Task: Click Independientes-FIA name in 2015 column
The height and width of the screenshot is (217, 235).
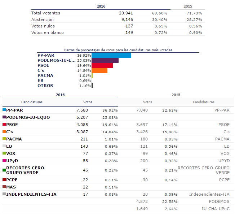Action: [x=209, y=194]
